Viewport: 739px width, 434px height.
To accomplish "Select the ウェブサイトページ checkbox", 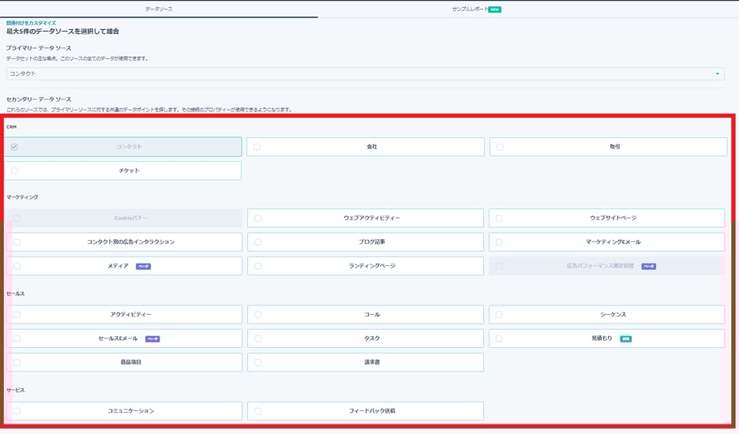I will pos(499,218).
